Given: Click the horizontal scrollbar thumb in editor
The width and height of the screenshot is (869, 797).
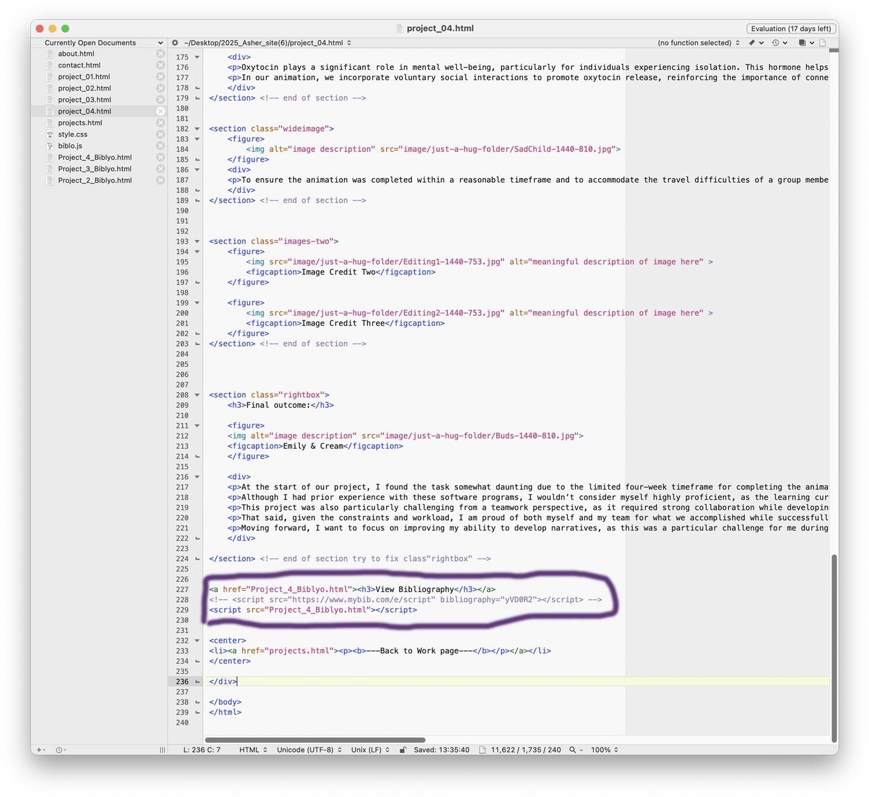Looking at the screenshot, I should [315, 740].
